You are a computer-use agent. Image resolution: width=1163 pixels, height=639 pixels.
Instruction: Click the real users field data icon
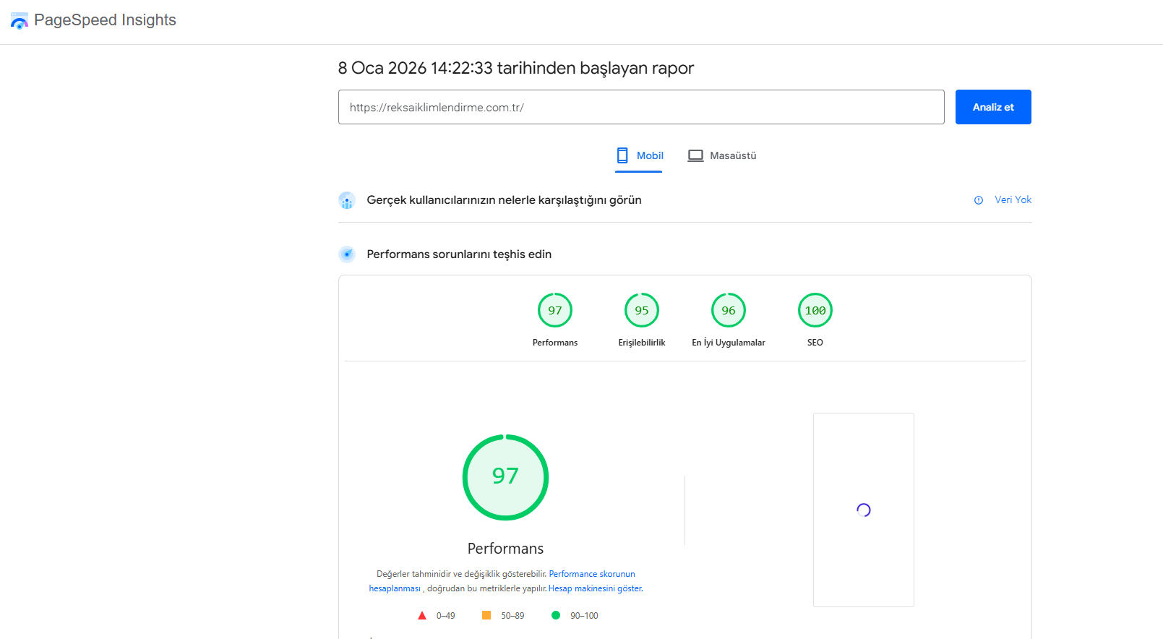coord(347,200)
